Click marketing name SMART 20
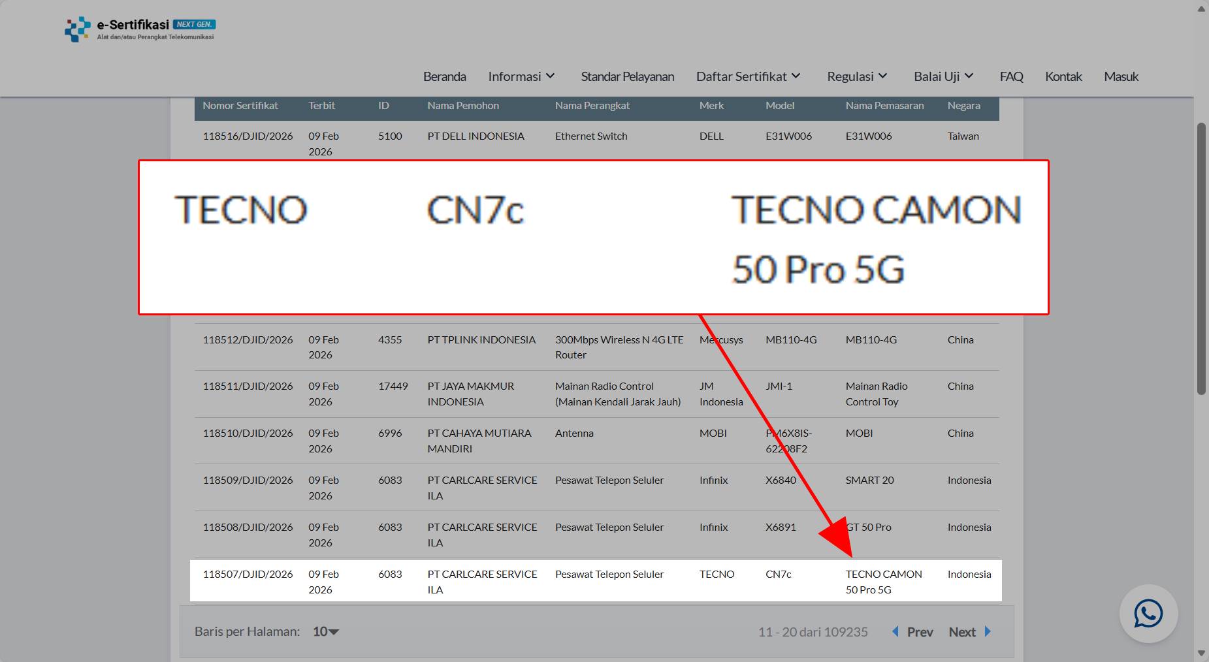This screenshot has width=1209, height=662. pyautogui.click(x=869, y=480)
